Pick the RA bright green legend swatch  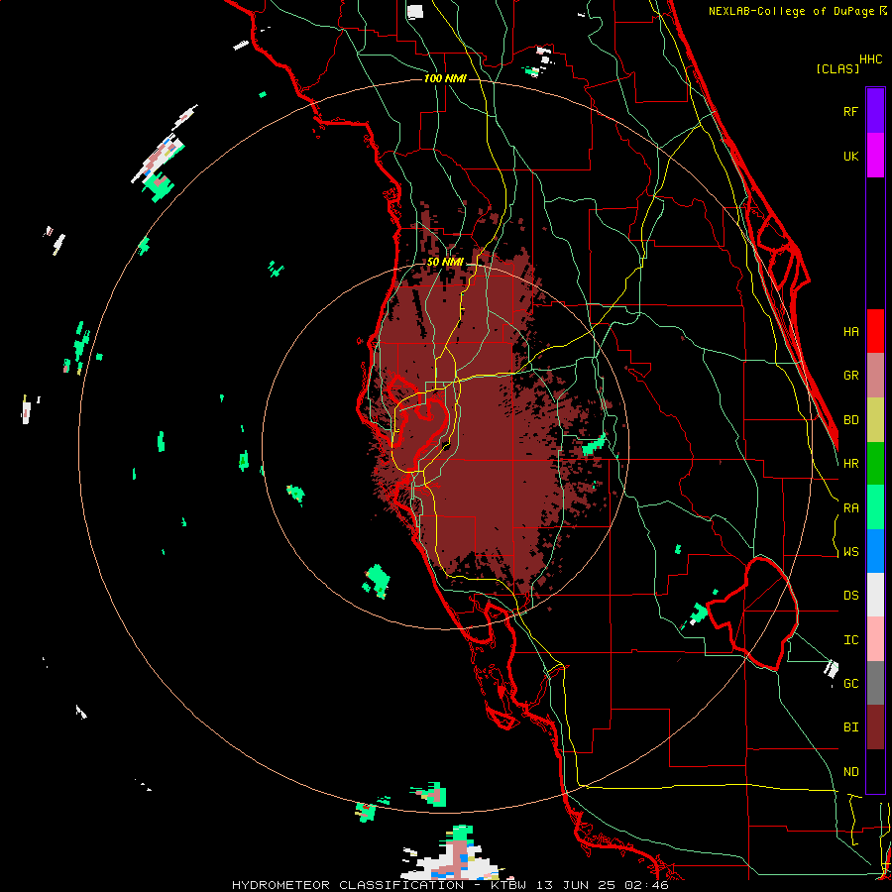click(875, 507)
